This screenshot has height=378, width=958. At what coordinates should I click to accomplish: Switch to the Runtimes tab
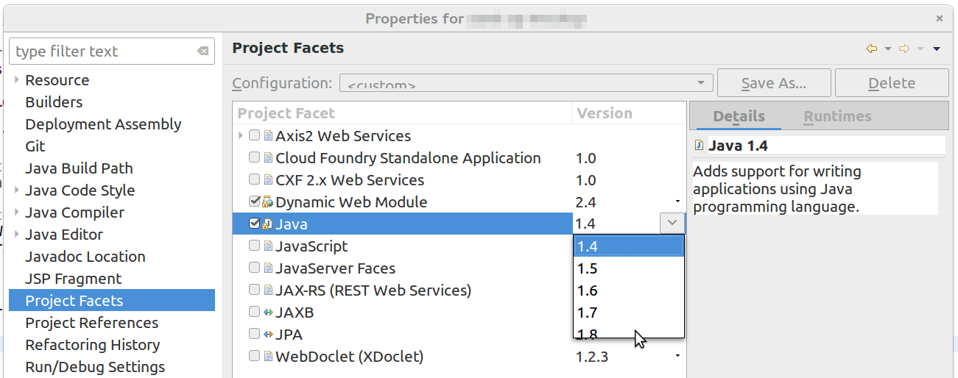(837, 116)
